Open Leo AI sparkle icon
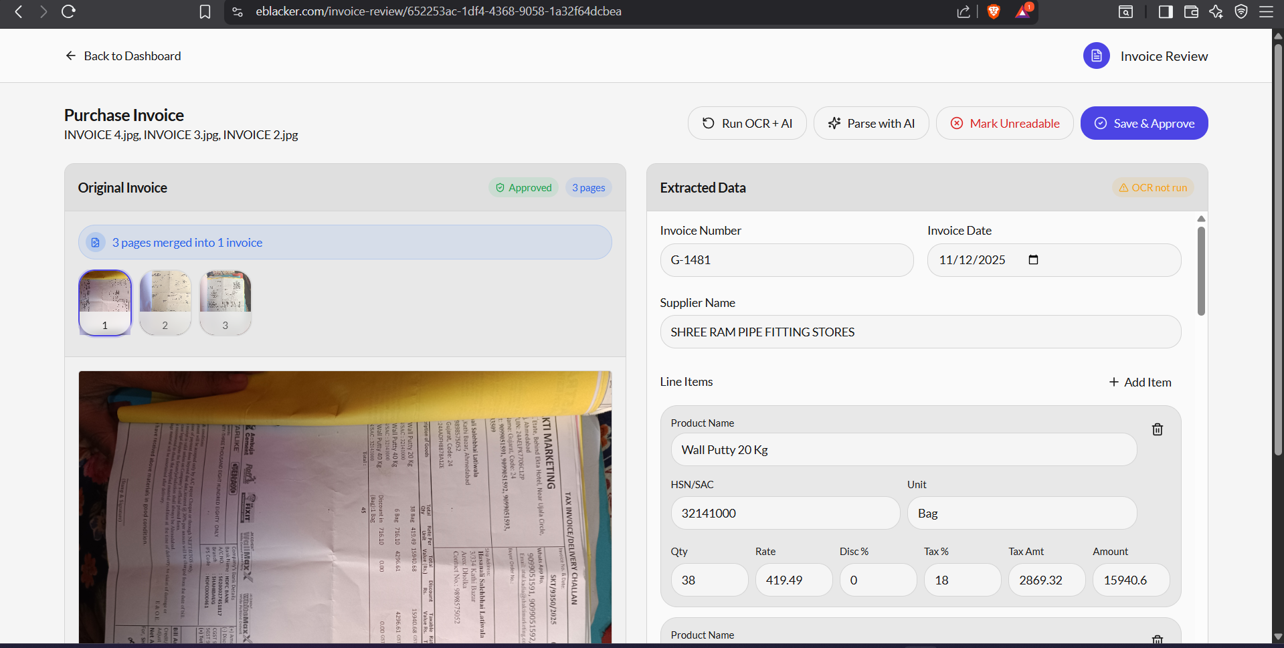This screenshot has height=648, width=1284. tap(1216, 11)
